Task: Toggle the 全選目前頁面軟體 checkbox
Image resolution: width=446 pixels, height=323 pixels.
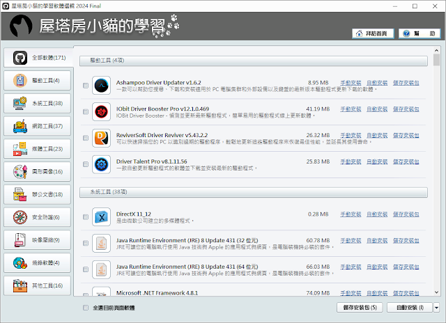Action: [86, 308]
